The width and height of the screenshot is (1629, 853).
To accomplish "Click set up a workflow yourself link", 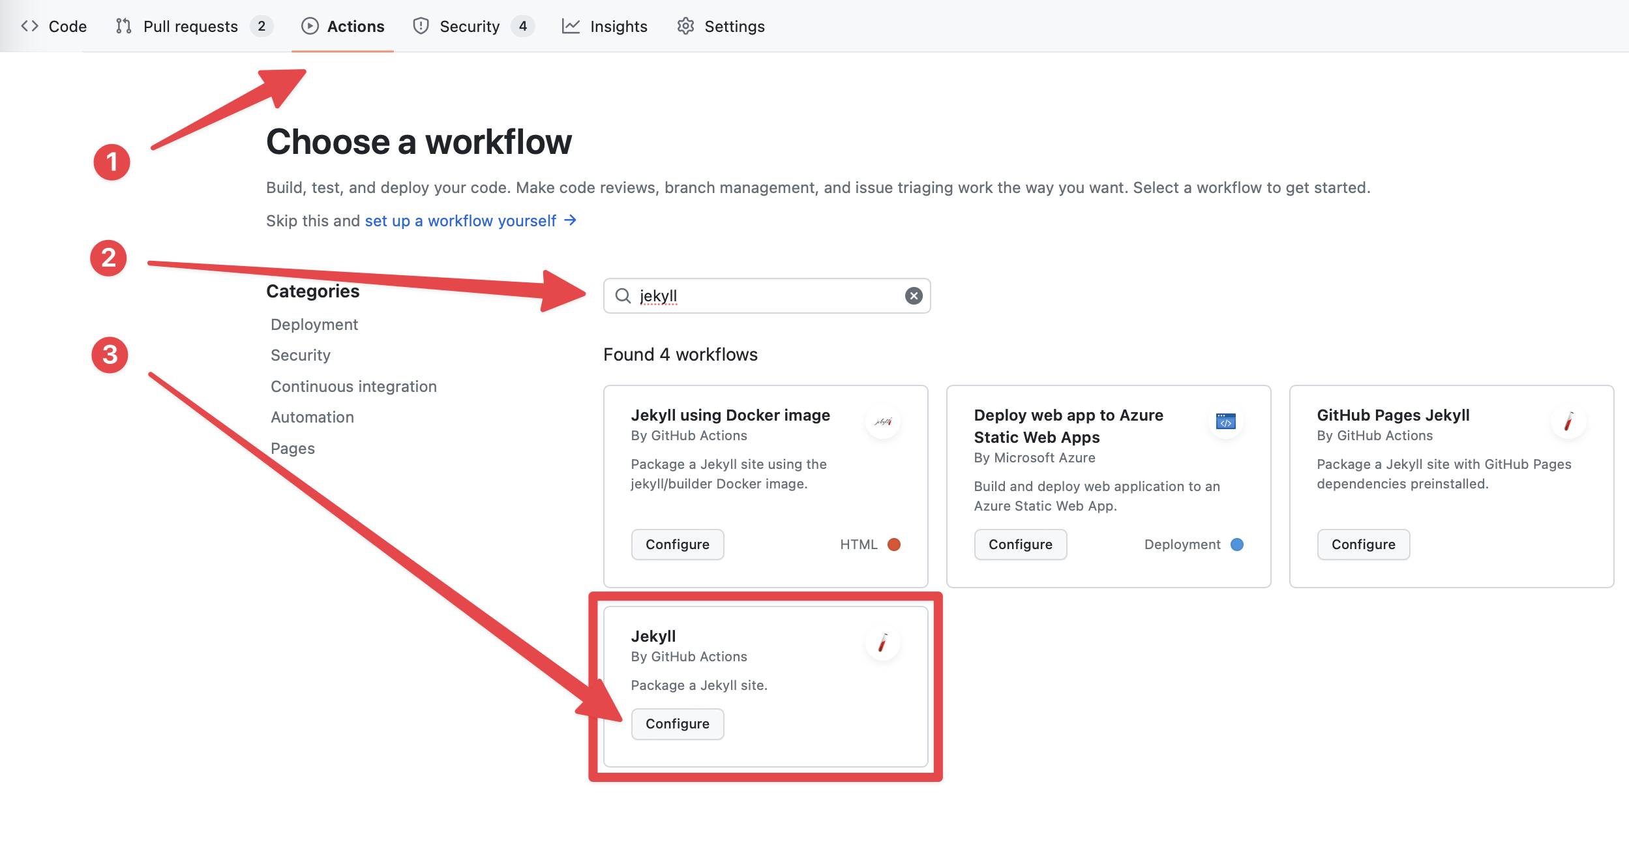I will click(x=460, y=220).
